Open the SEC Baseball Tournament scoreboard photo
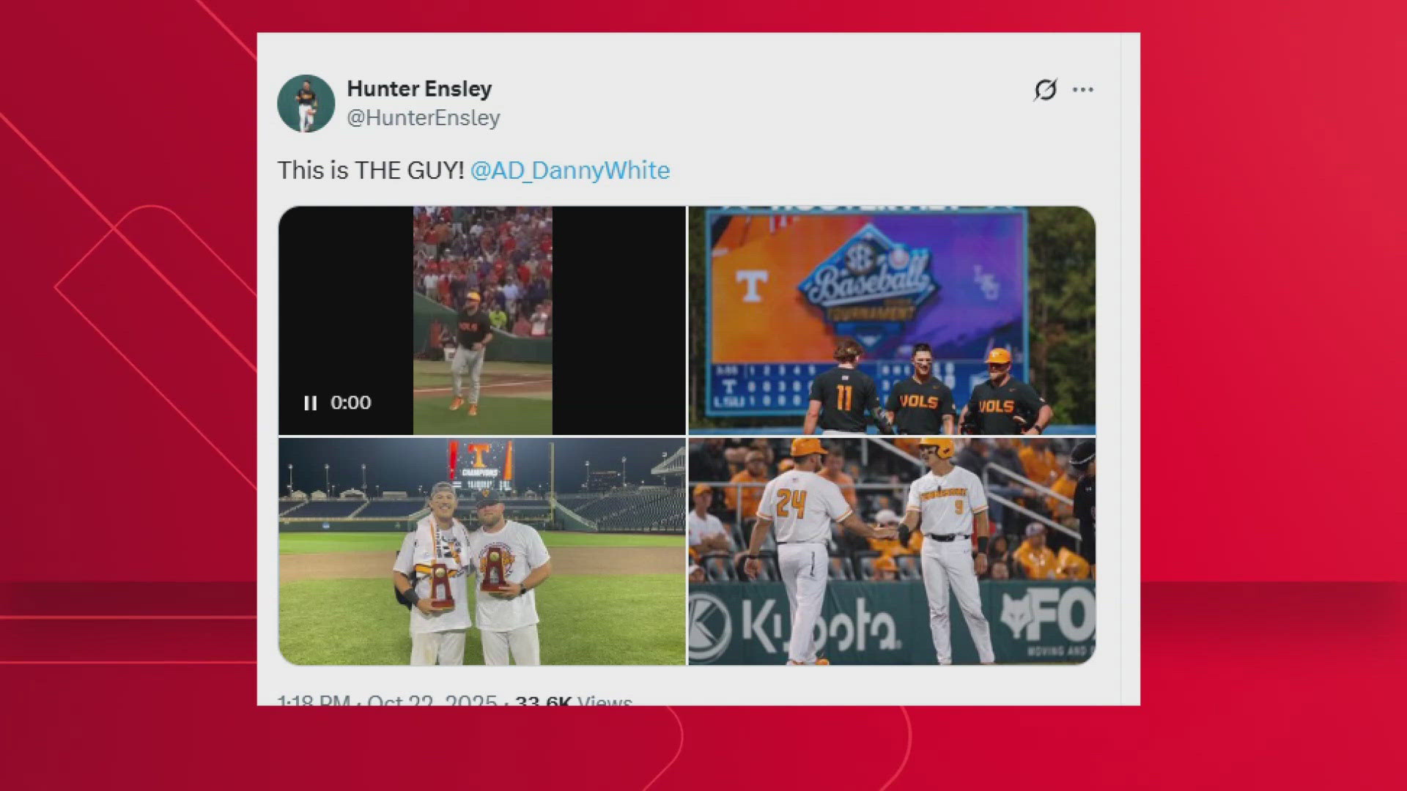The width and height of the screenshot is (1407, 791). (x=892, y=320)
